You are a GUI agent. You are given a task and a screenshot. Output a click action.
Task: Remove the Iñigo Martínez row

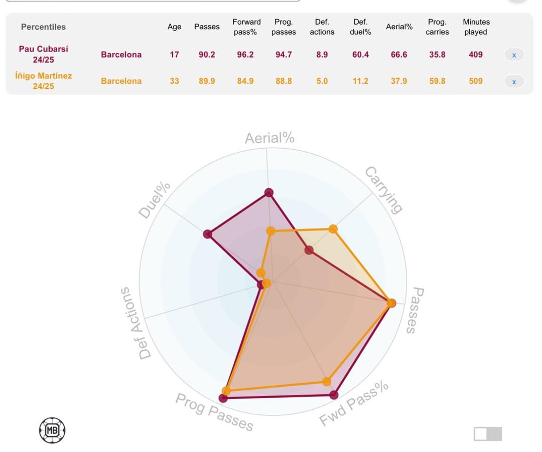tap(514, 81)
